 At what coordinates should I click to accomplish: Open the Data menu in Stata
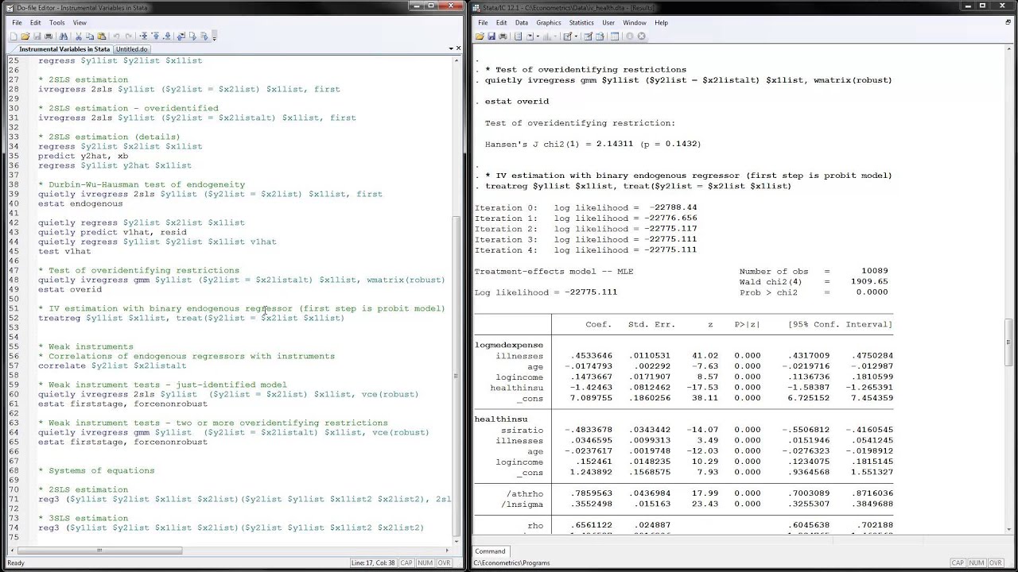521,22
